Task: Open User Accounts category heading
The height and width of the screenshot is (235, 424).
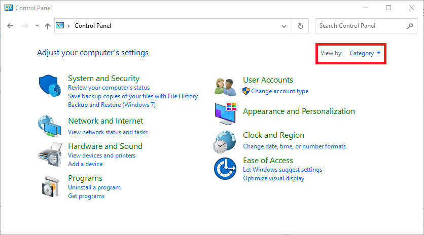Action: point(268,80)
